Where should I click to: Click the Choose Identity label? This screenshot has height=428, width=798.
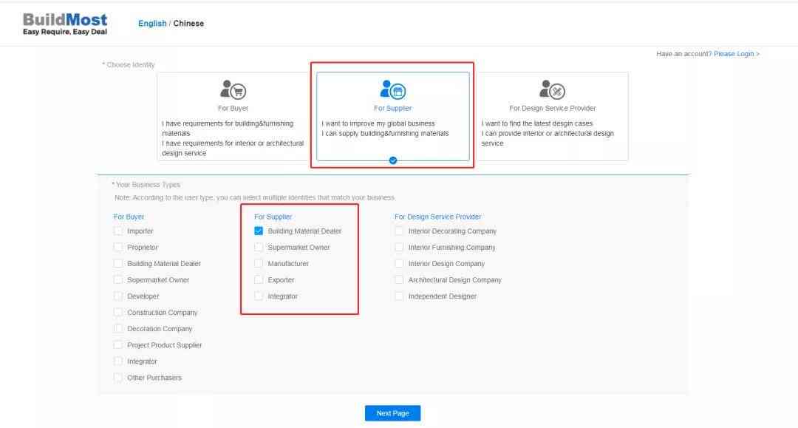pos(129,64)
